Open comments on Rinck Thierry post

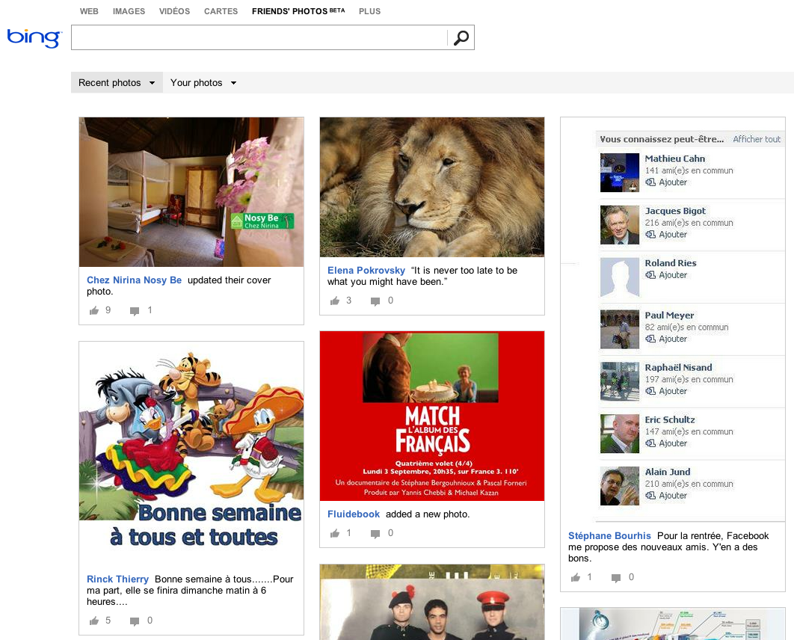(x=134, y=621)
